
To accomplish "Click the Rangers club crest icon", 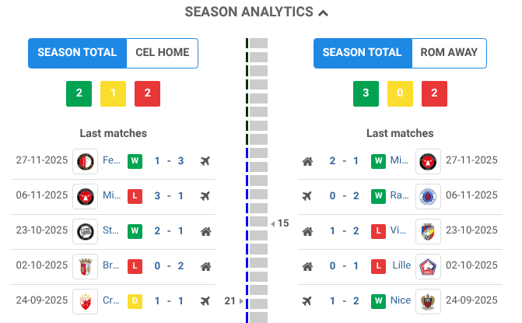I will (428, 196).
